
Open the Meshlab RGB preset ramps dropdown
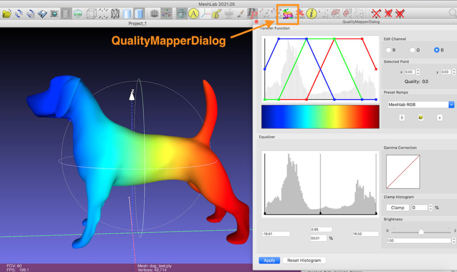pyautogui.click(x=420, y=105)
